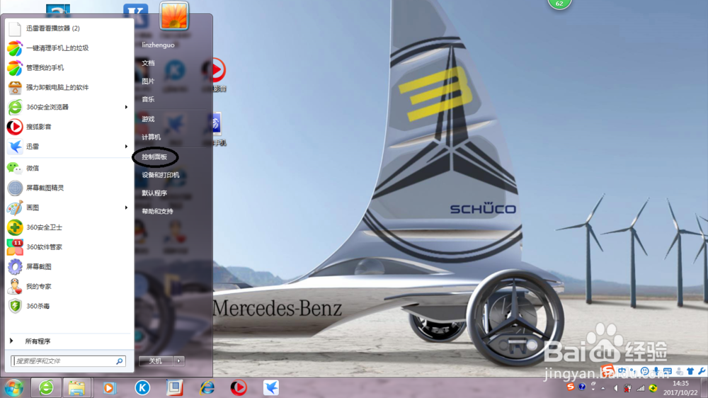This screenshot has width=708, height=398.
Task: Open 迅雷看看播放器 from the Start menu
Action: click(68, 28)
